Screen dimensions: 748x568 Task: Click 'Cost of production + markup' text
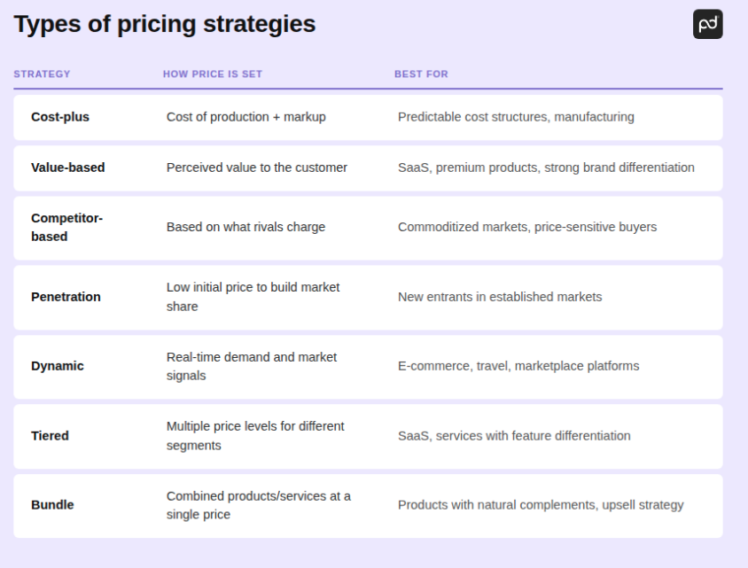coord(245,117)
